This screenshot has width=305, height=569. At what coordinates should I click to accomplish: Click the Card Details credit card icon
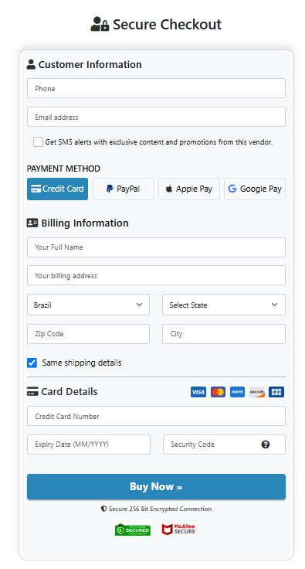32,391
